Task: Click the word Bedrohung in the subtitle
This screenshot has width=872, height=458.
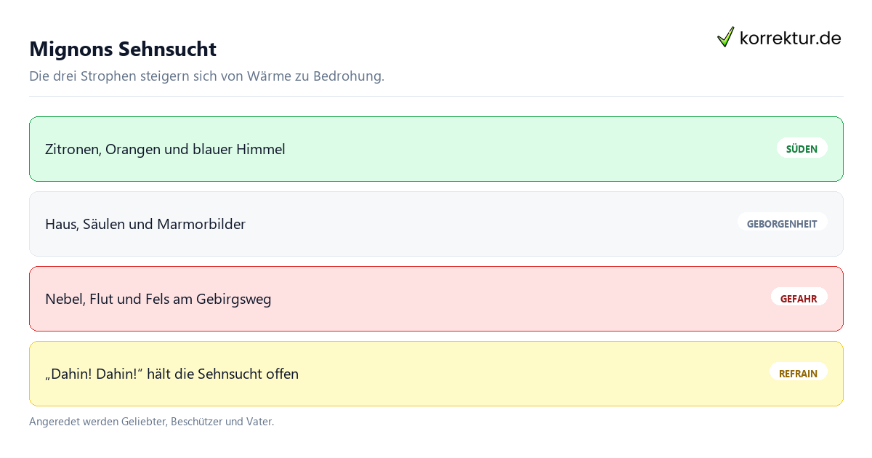Action: [x=348, y=76]
